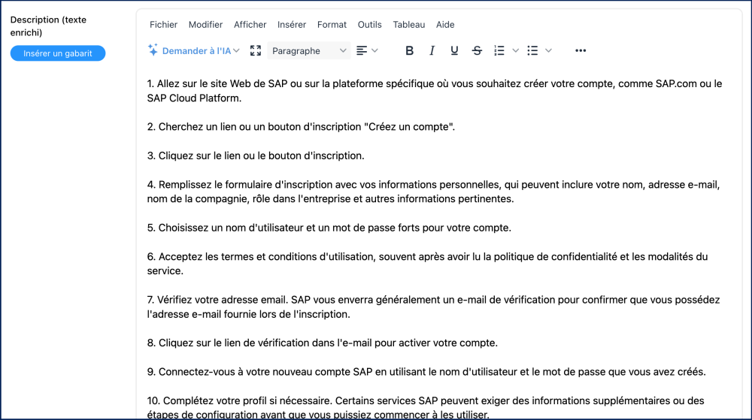752x420 pixels.
Task: Click the AI sparkle icon
Action: (153, 50)
